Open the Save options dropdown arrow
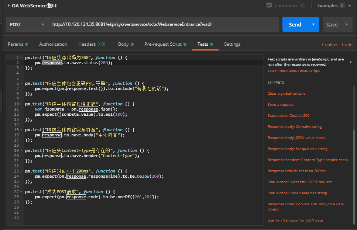The image size is (357, 230). pyautogui.click(x=347, y=24)
